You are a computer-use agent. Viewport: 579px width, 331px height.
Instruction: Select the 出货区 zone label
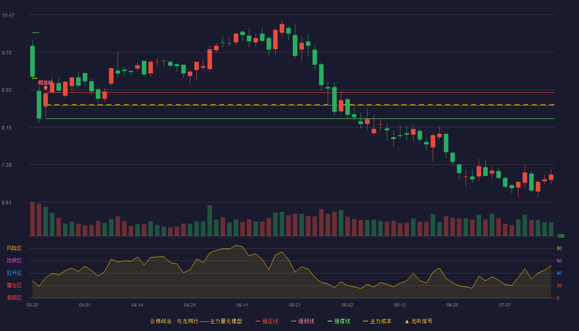coord(14,261)
